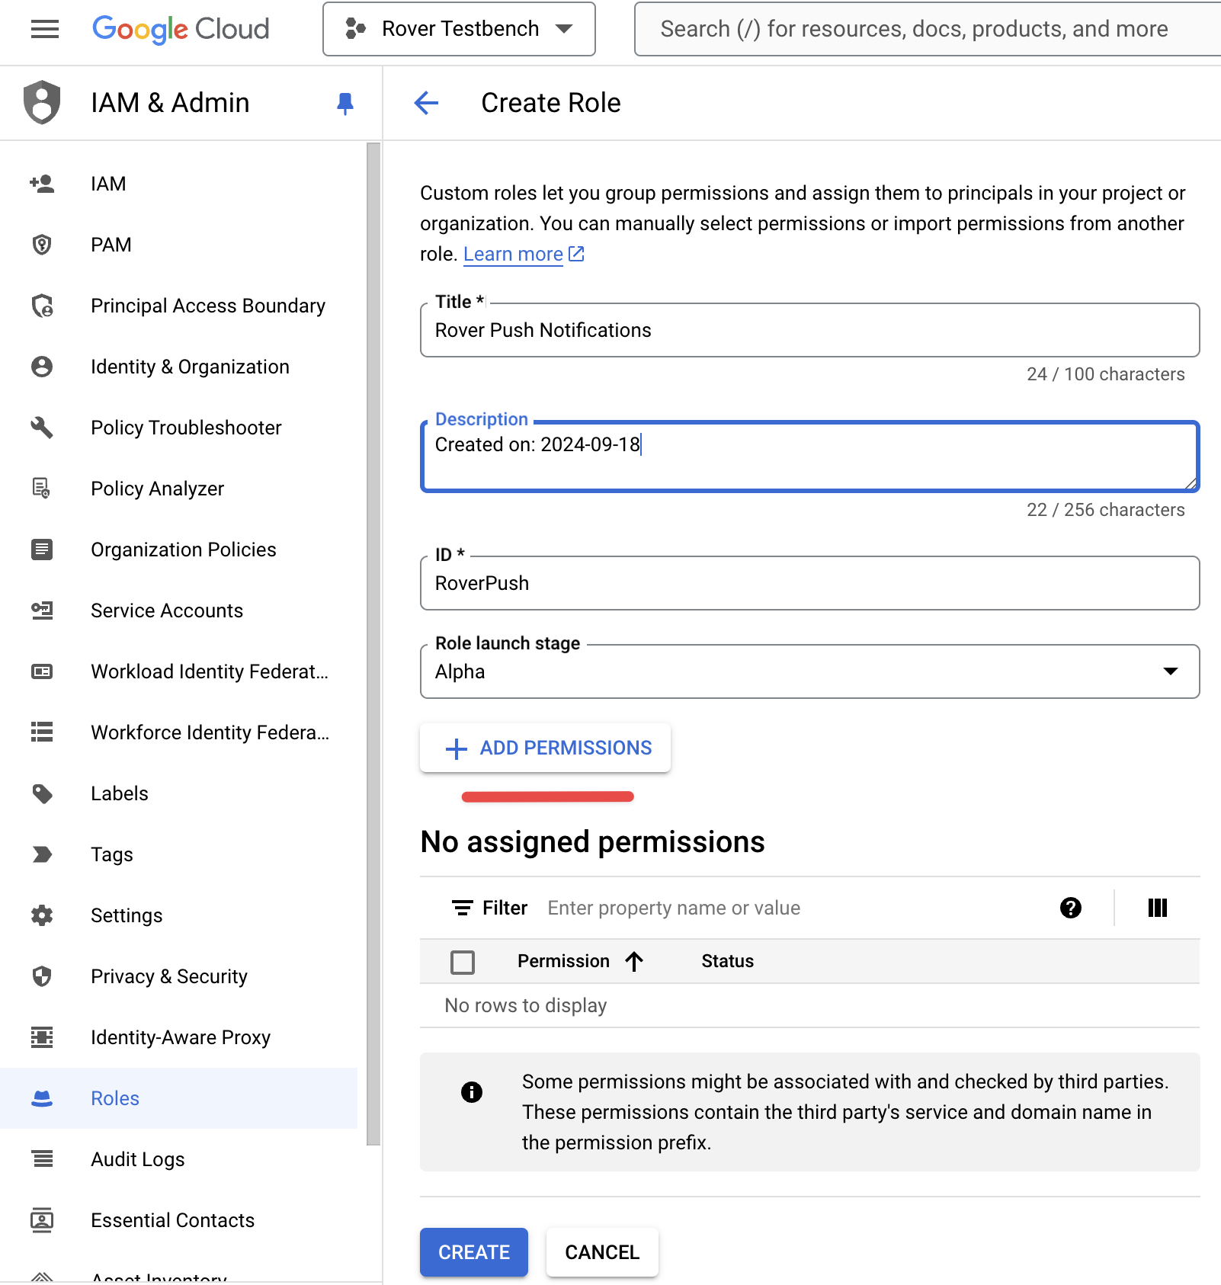The height and width of the screenshot is (1285, 1221).
Task: Edit the Title field
Action: click(x=809, y=330)
